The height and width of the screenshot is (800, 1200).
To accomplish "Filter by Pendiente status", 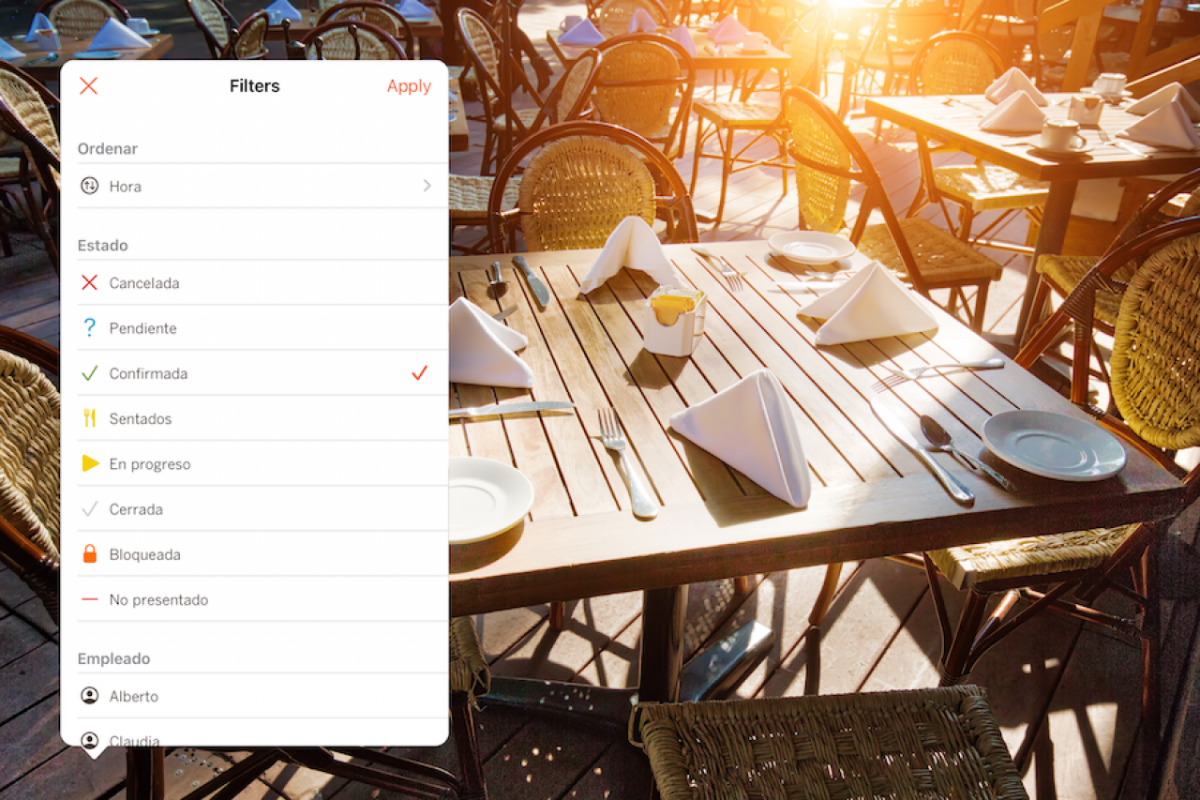I will [x=142, y=328].
